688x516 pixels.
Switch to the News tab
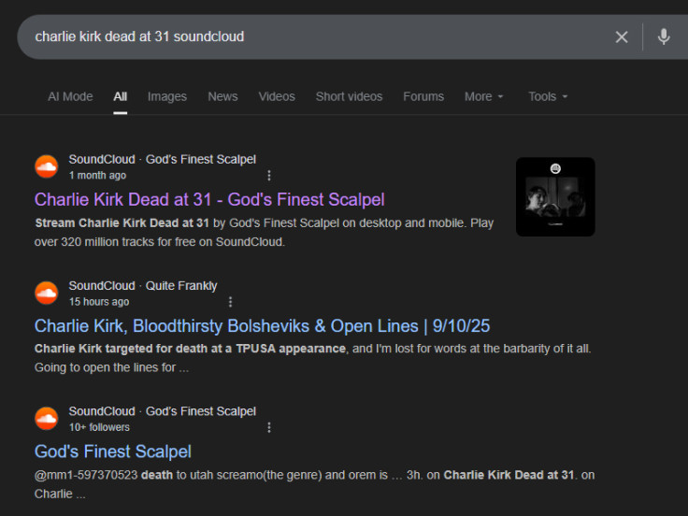tap(222, 96)
